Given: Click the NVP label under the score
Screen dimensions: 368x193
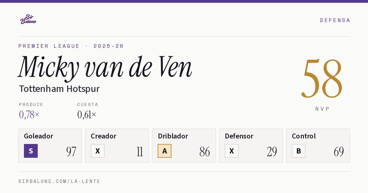Looking at the screenshot, I should [322, 109].
